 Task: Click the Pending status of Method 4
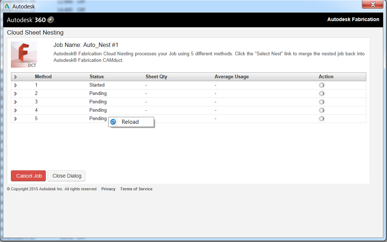tap(98, 110)
